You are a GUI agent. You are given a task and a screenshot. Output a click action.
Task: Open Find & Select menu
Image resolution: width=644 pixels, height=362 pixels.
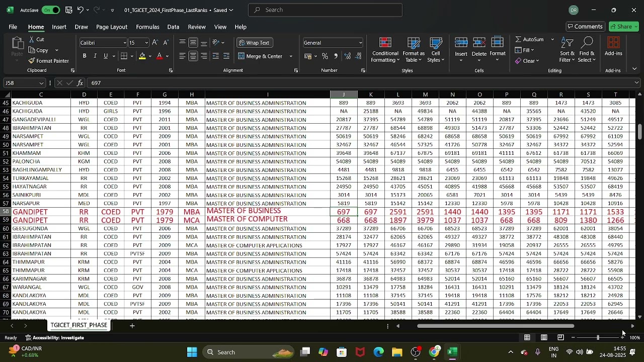click(587, 50)
